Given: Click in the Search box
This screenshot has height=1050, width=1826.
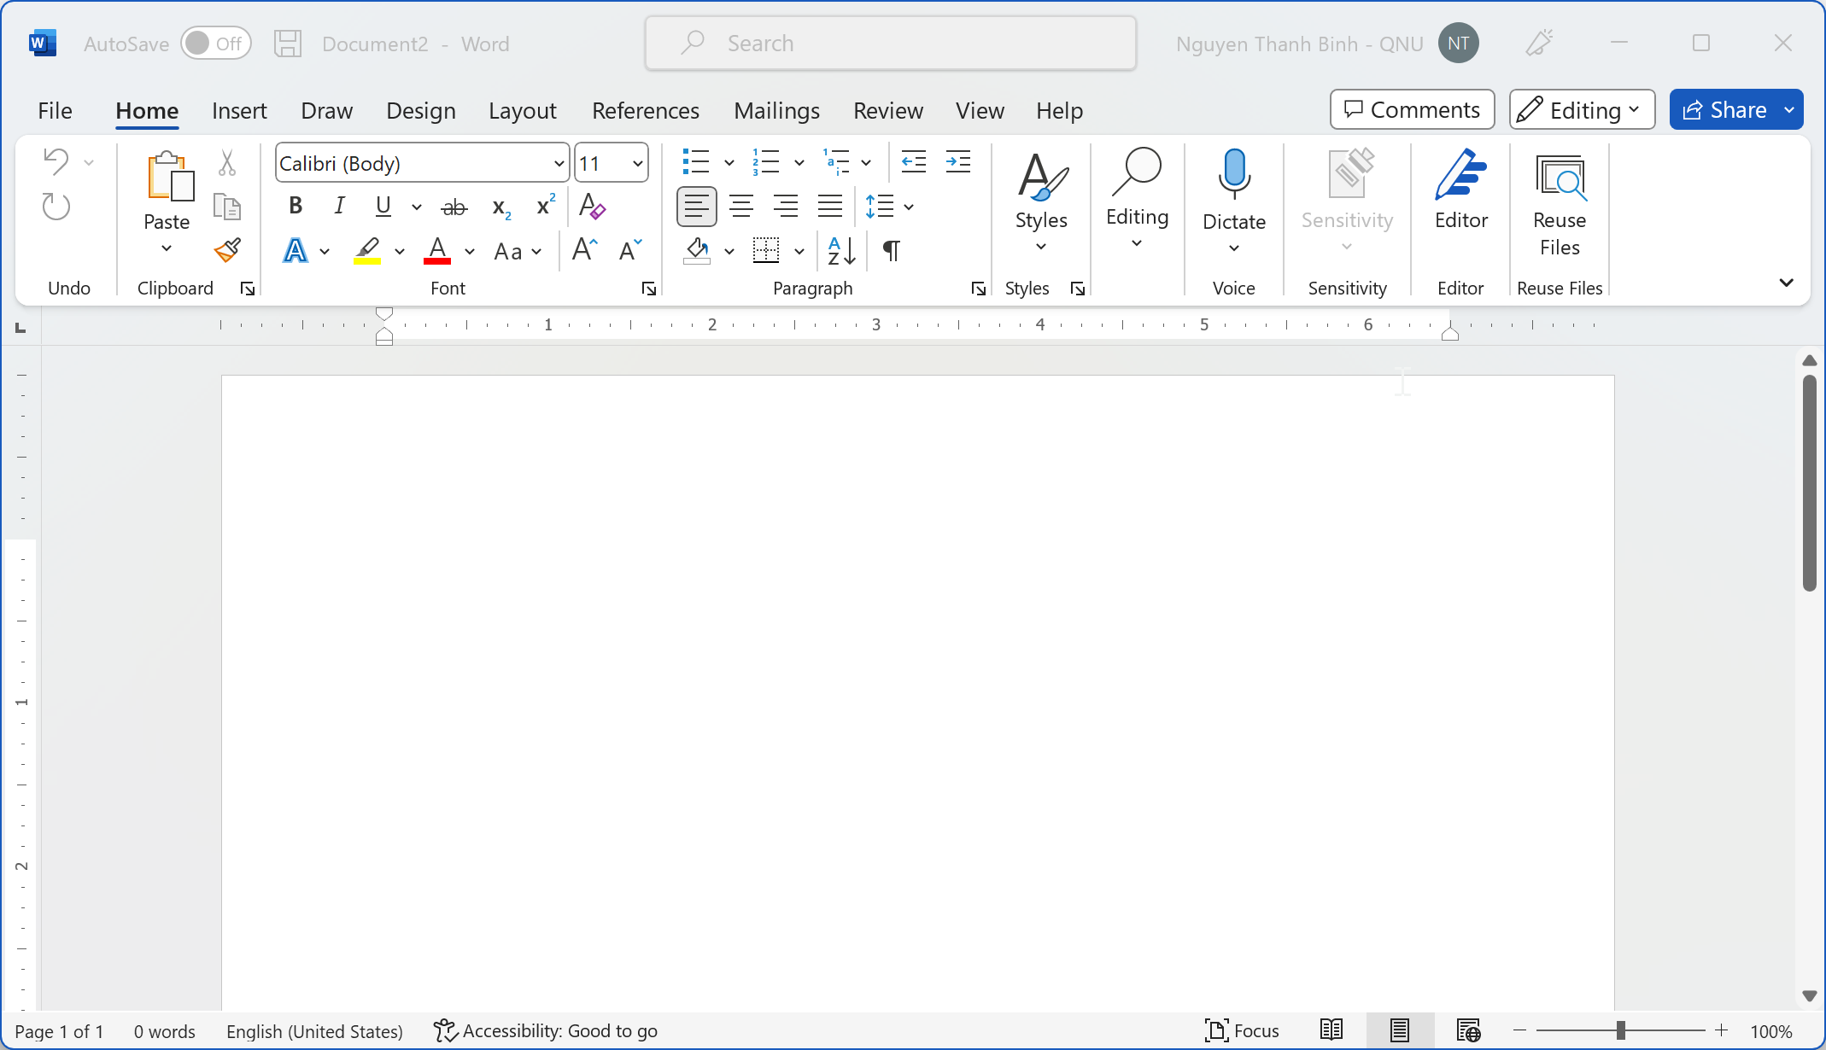Looking at the screenshot, I should point(891,44).
